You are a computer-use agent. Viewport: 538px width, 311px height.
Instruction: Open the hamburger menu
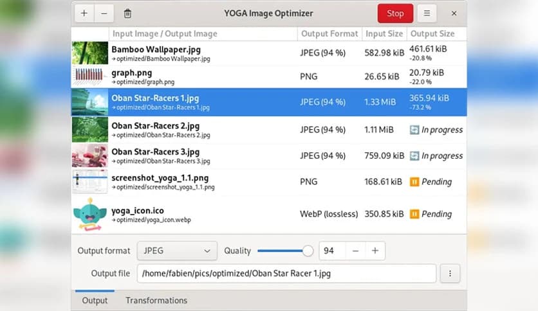click(x=427, y=13)
